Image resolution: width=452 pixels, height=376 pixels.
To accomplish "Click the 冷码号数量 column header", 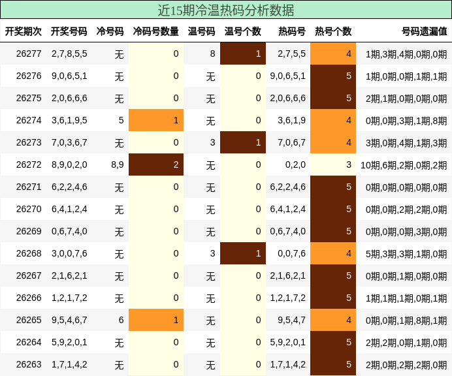I will coord(156,31).
